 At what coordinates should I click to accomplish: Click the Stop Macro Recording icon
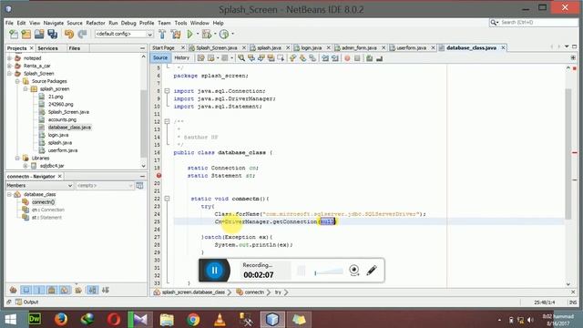tap(357, 58)
